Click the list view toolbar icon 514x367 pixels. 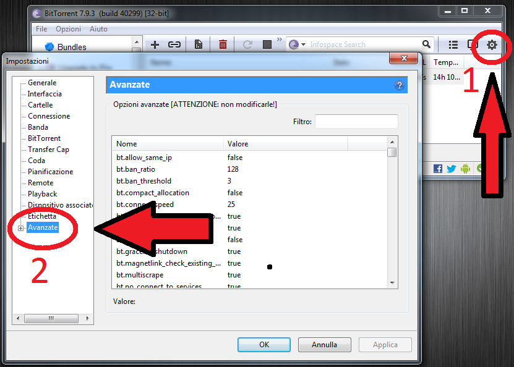click(453, 44)
